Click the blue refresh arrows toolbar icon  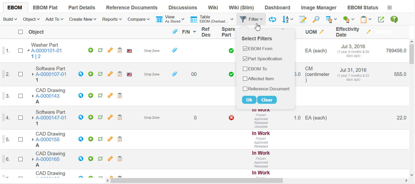(272, 19)
